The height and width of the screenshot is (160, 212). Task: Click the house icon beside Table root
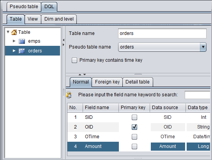pos(14,32)
